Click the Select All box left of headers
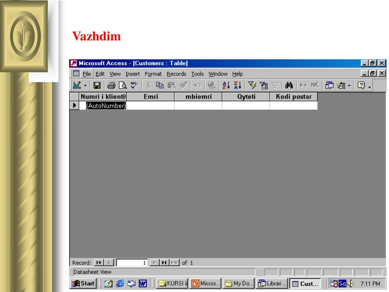 [x=74, y=97]
